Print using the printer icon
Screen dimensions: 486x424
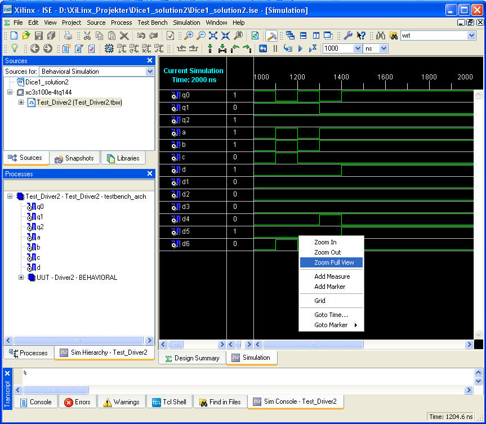tap(68, 35)
